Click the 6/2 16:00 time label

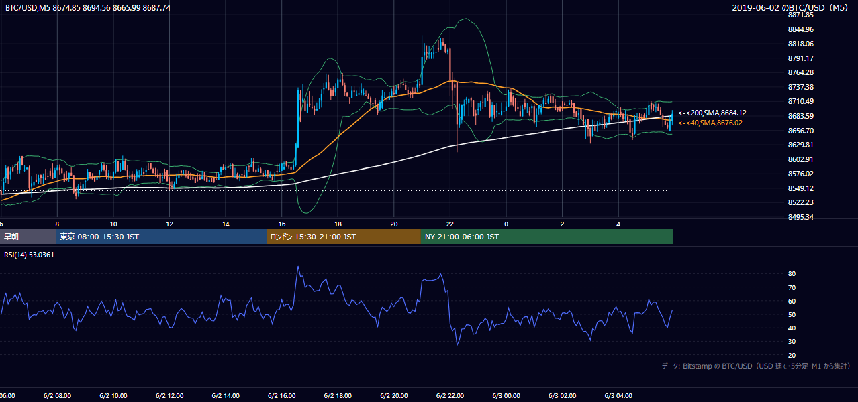[x=282, y=395]
